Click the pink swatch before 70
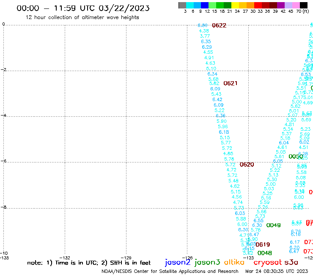Image resolution: width=313 pixels, height=275 pixels. click(296, 5)
